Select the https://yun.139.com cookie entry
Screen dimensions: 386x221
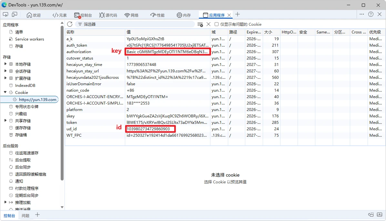pos(37,99)
